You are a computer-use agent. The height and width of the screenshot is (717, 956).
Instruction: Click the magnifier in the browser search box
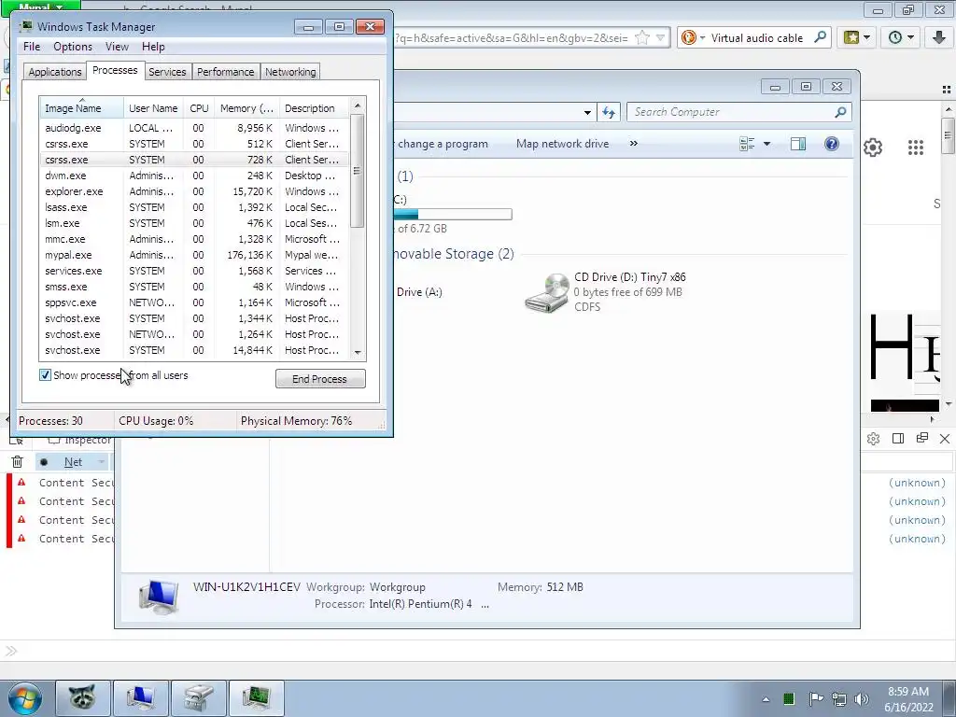pos(821,37)
